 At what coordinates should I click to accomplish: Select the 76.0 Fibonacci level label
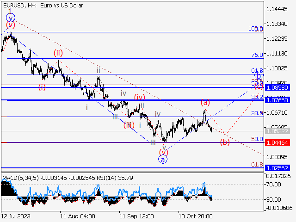(x=257, y=55)
